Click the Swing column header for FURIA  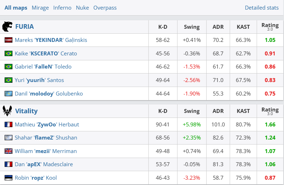point(192,27)
